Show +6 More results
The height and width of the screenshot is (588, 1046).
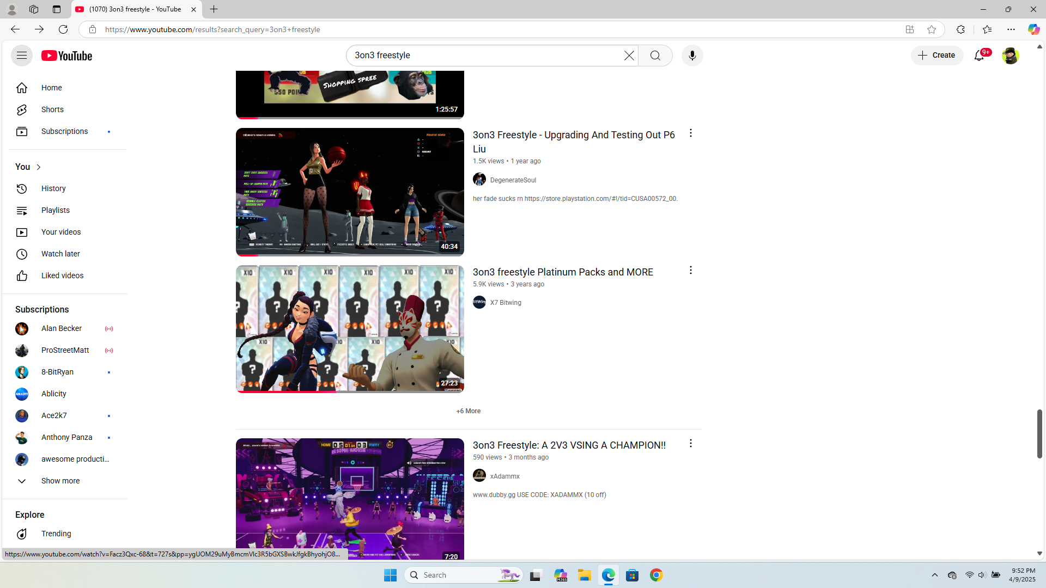coord(469,411)
